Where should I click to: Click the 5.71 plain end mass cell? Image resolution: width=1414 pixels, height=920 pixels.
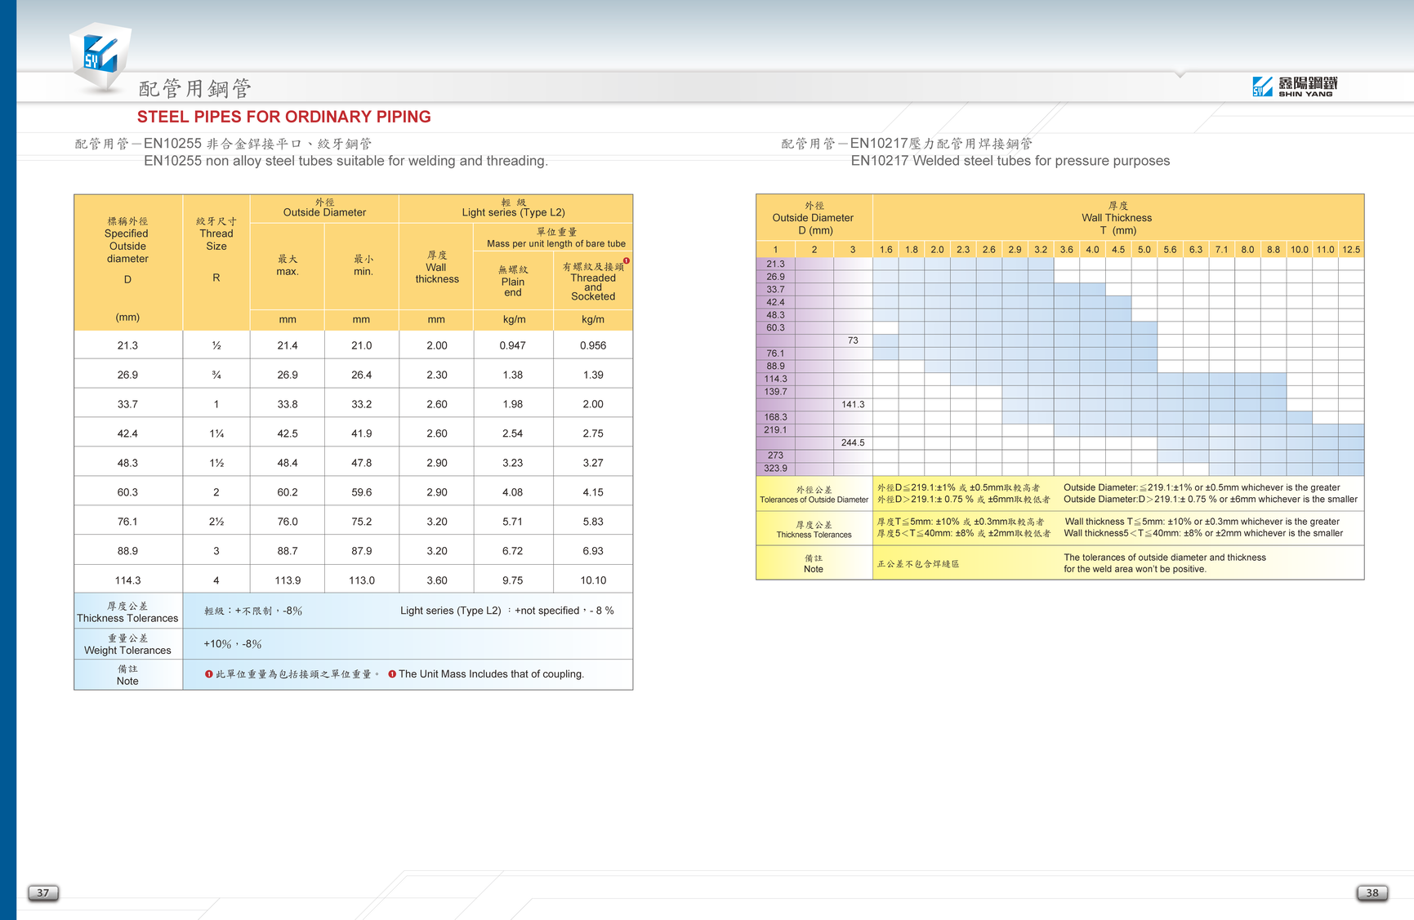point(513,522)
